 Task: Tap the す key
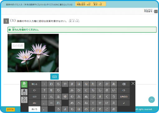100,97
